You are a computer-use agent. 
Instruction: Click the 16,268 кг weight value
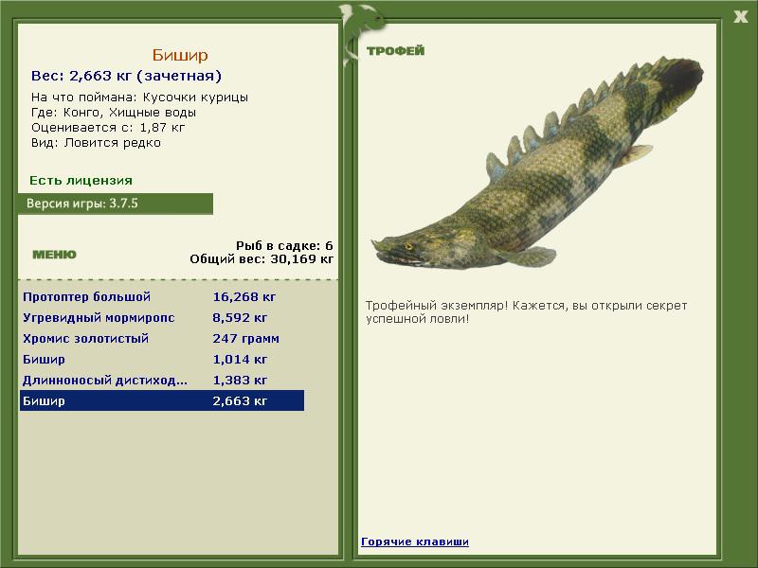click(244, 296)
